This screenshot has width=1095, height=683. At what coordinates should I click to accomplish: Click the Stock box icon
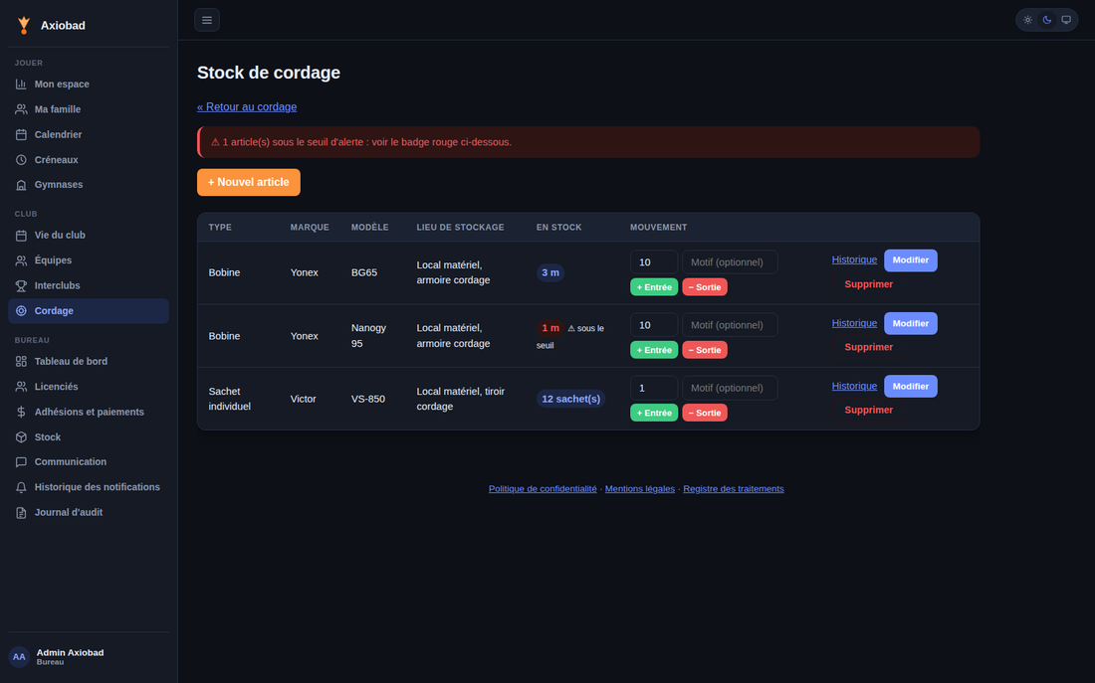click(x=21, y=436)
